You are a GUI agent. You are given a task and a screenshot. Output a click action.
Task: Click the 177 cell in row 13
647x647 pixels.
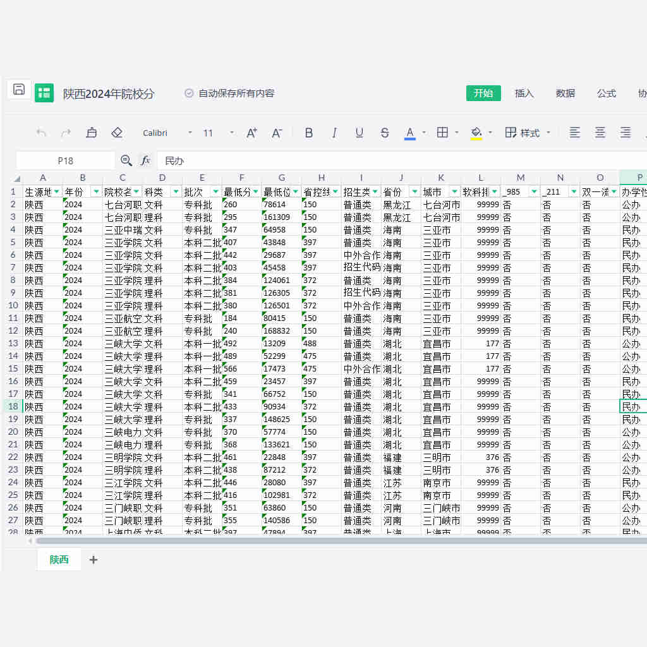(x=481, y=343)
